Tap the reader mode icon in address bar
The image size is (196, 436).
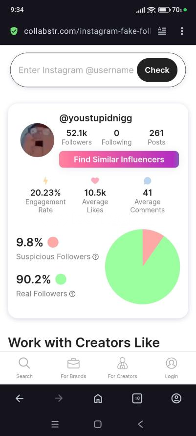click(x=162, y=31)
